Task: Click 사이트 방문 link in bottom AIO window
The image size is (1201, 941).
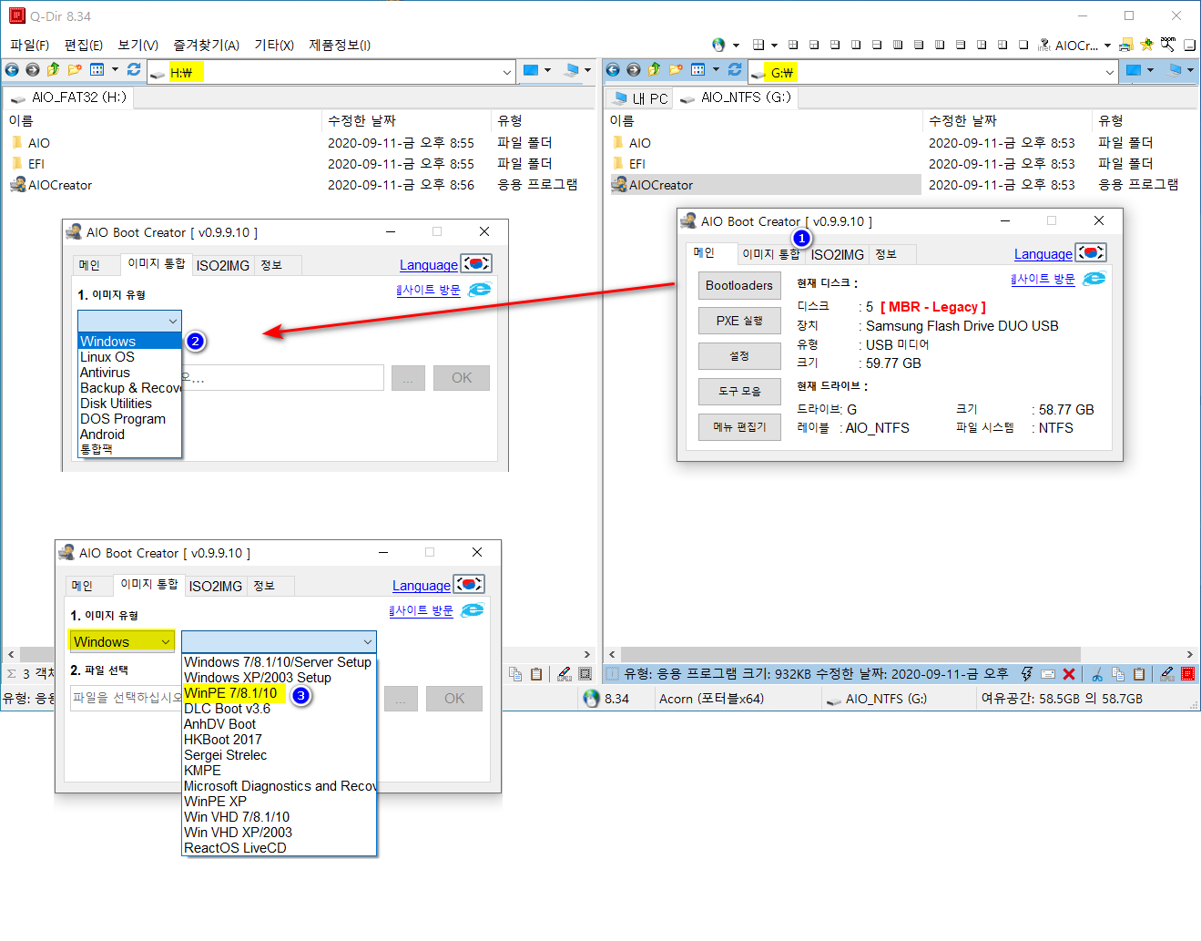Action: [422, 610]
